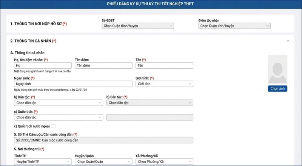Image resolution: width=302 pixels, height=166 pixels.
Task: Open the Sở GDĐT dropdown
Action: (x=138, y=26)
